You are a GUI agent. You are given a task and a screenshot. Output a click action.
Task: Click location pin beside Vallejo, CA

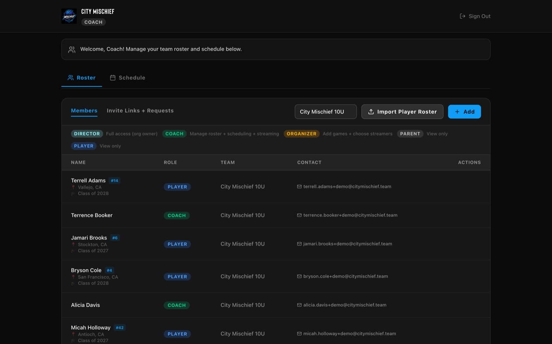click(73, 187)
